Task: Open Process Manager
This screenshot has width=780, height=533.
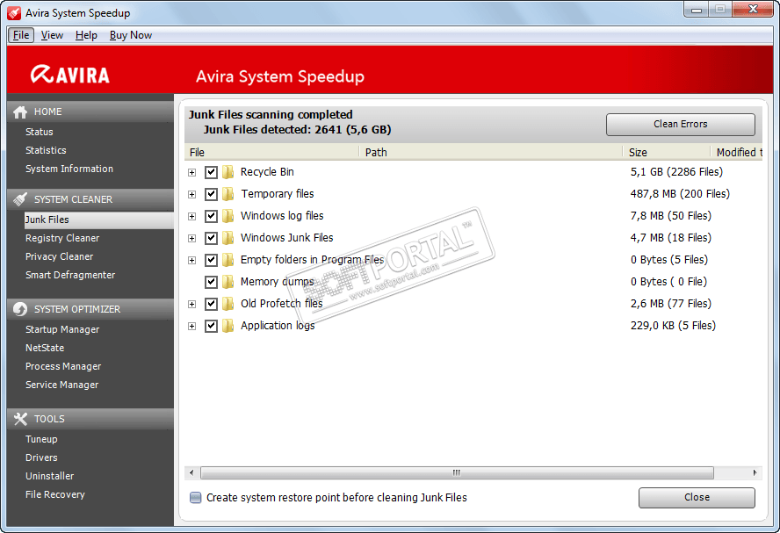Action: click(x=63, y=366)
